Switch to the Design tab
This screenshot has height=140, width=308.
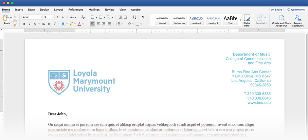pyautogui.click(x=44, y=9)
